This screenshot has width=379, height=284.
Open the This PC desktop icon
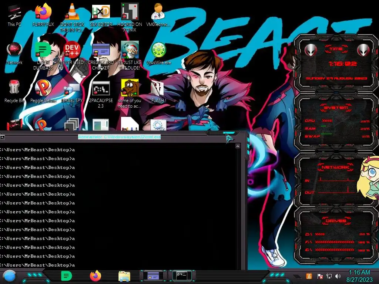[x=14, y=16]
